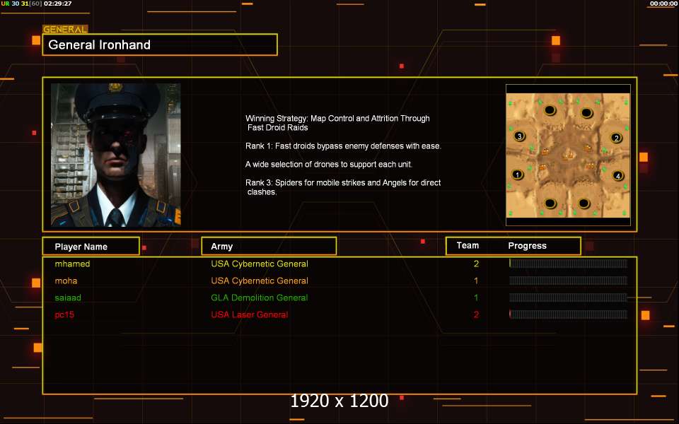Screen dimensions: 679x424
Task: Click the team number in pc15's row
Action: point(476,314)
